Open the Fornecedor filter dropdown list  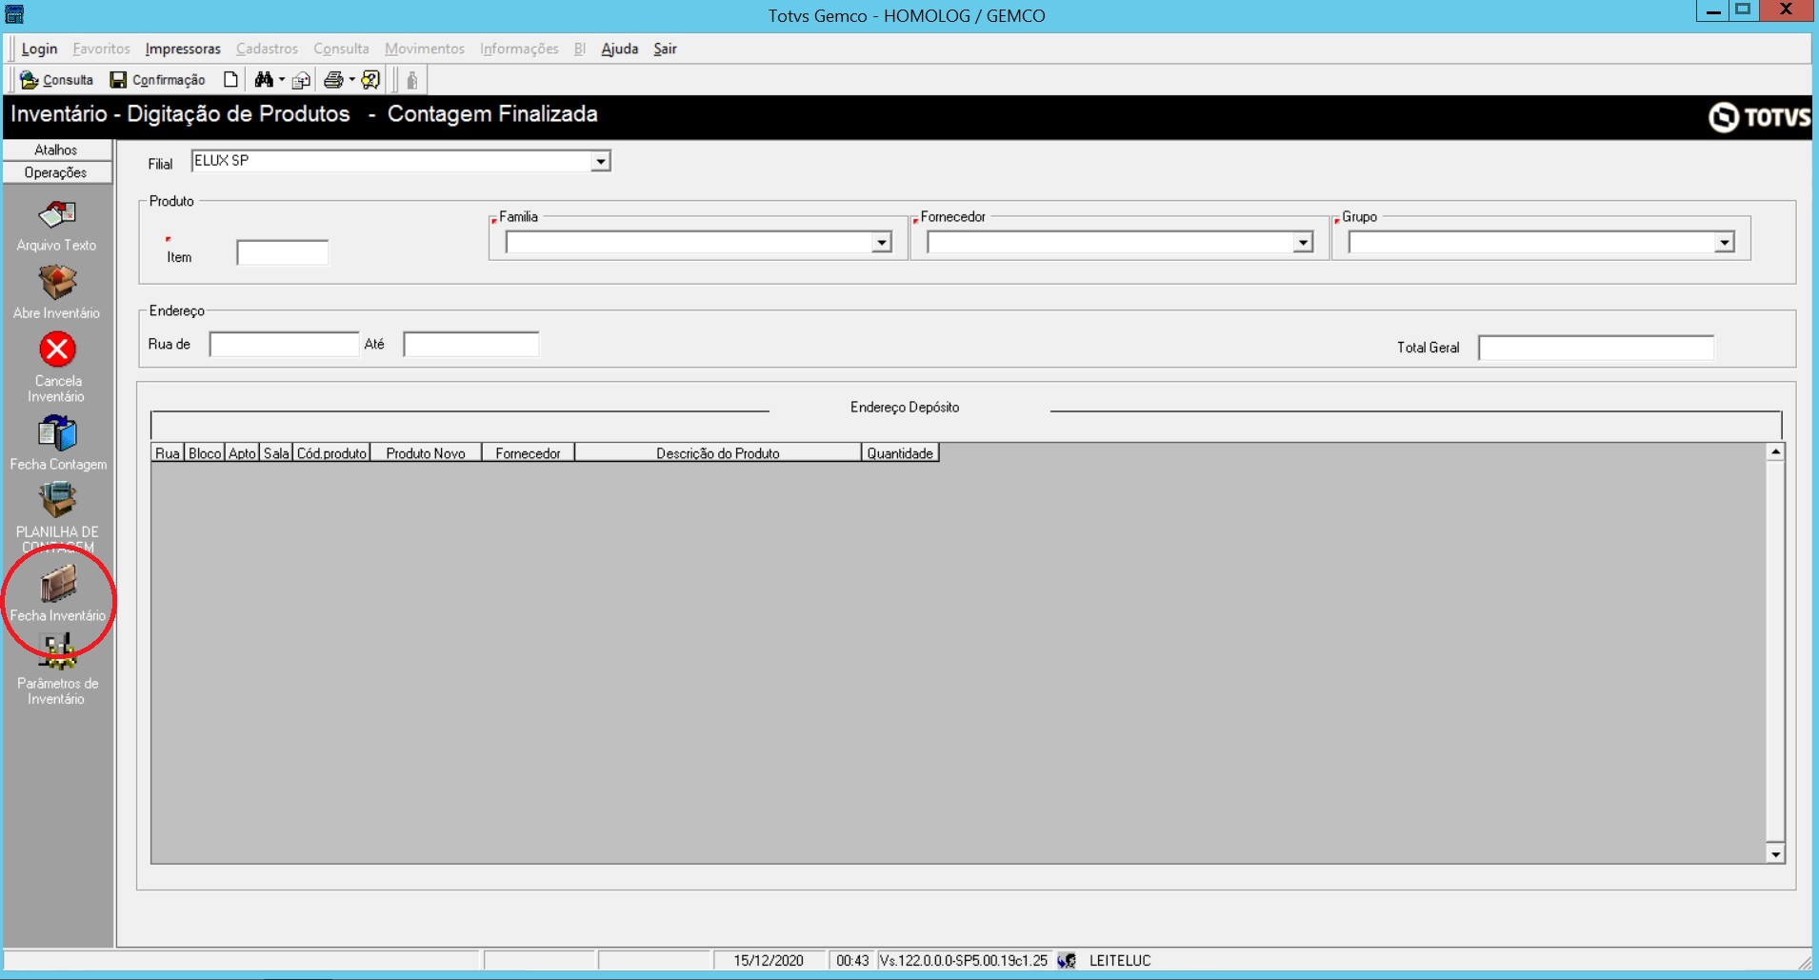click(1303, 243)
